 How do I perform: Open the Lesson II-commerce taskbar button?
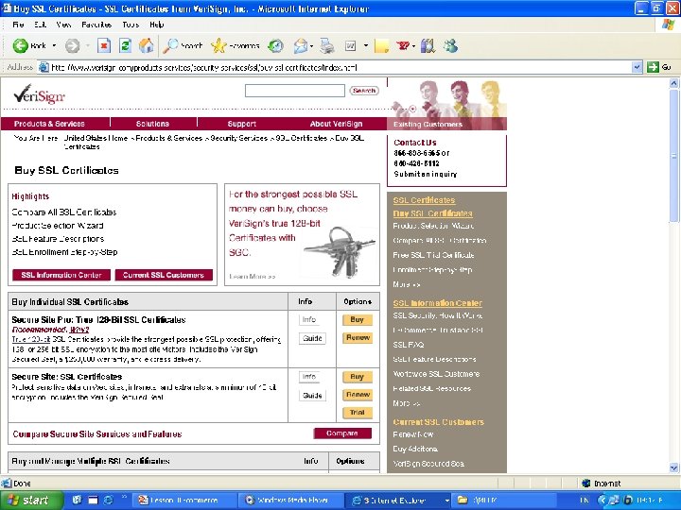(183, 500)
